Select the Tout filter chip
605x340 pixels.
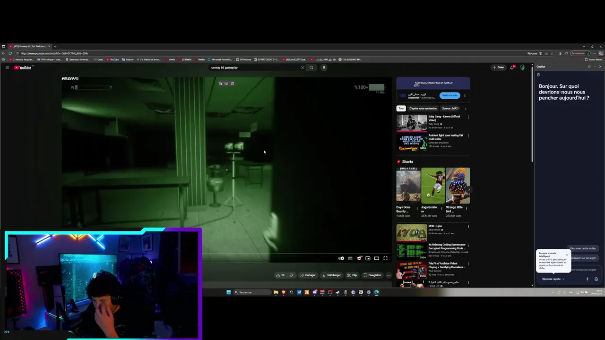[401, 109]
